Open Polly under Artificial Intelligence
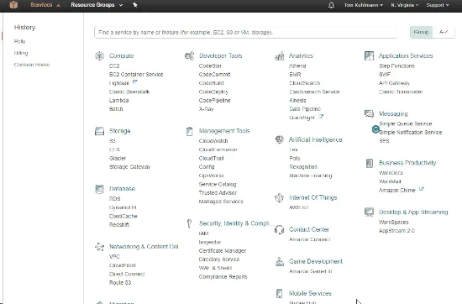This screenshot has height=304, width=462. coord(295,158)
